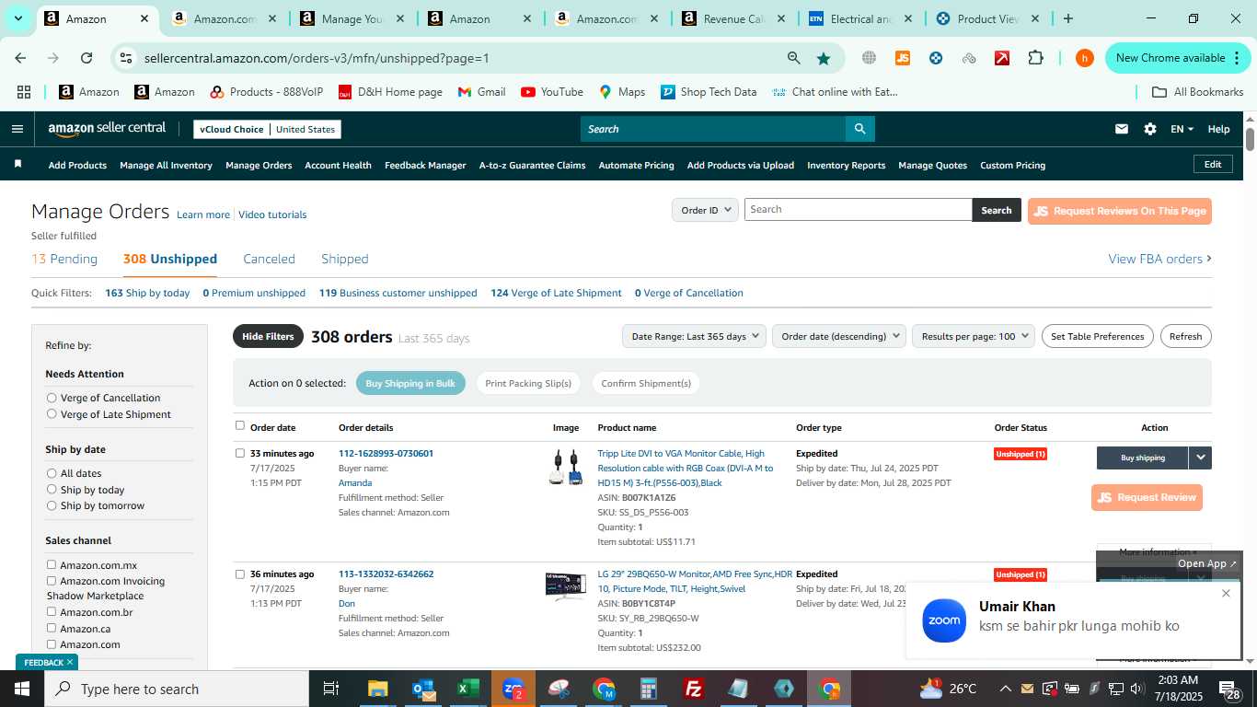Click the bookmark star in address bar
Screen dimensions: 1257x707
click(x=824, y=58)
